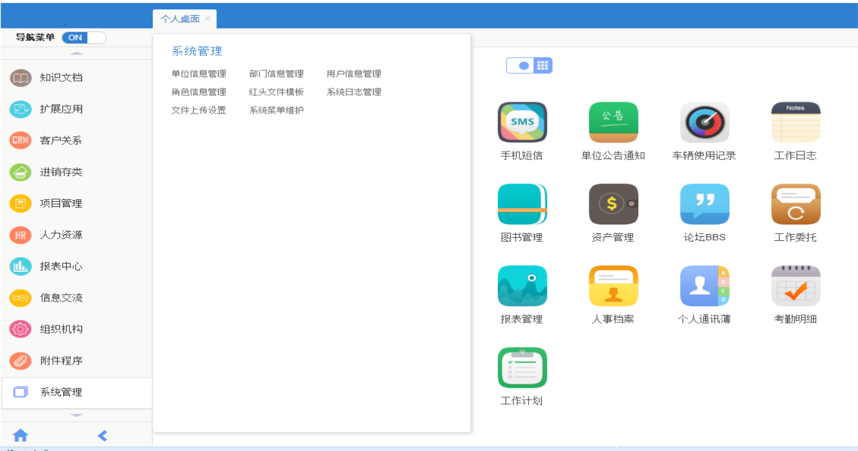Click the 进销存夹 sidebar icon

pyautogui.click(x=21, y=172)
